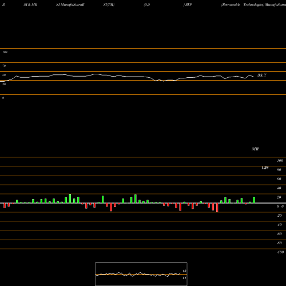
Task: Click the -80 axis label on MR chart
Action: point(279,243)
